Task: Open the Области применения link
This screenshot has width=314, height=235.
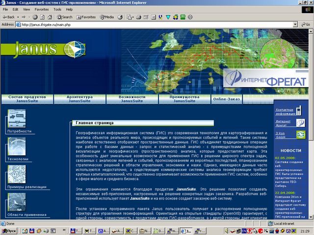Action: pyautogui.click(x=27, y=215)
